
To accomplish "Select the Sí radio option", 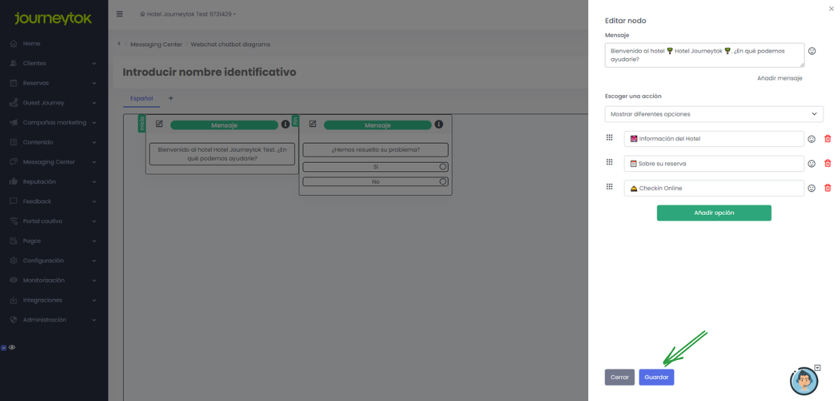I will click(x=443, y=166).
